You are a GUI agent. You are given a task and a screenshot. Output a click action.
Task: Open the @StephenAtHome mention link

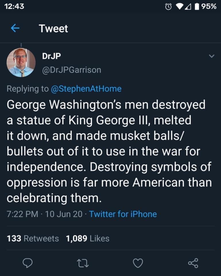86,89
